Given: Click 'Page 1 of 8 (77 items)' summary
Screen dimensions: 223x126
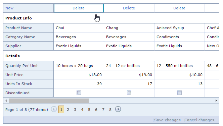Looking at the screenshot, I should point(27,110).
